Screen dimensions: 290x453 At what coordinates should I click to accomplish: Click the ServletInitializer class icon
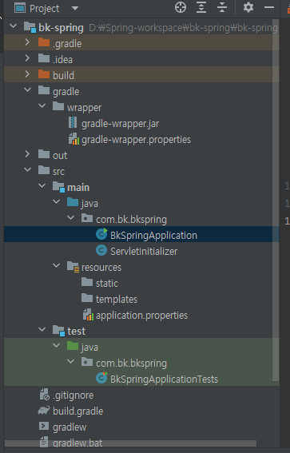tap(101, 250)
